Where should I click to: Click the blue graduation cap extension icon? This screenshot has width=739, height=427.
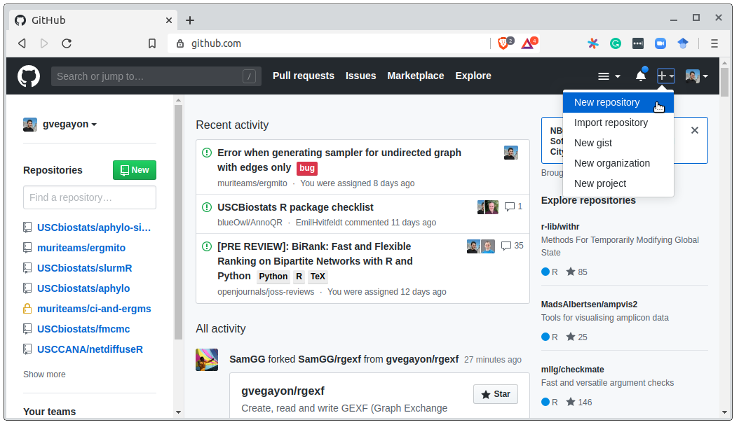[683, 43]
